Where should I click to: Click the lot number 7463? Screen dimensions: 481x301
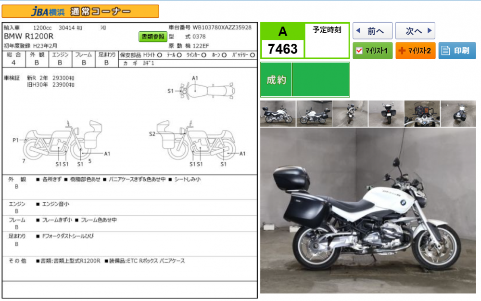[x=282, y=49]
